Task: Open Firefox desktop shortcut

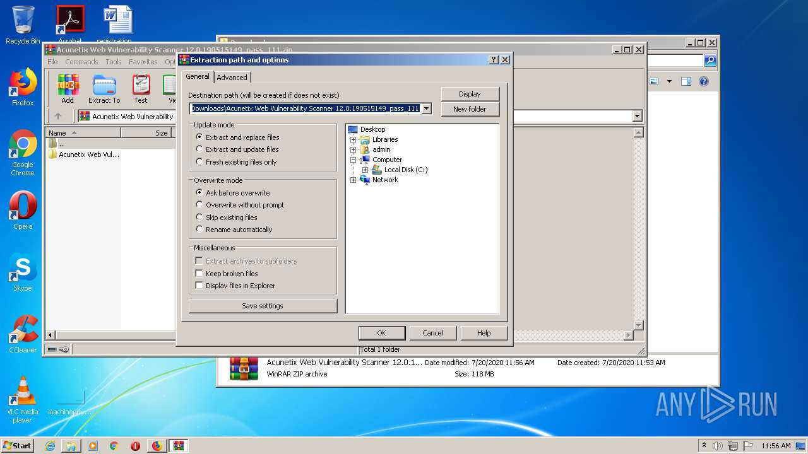Action: tap(23, 87)
